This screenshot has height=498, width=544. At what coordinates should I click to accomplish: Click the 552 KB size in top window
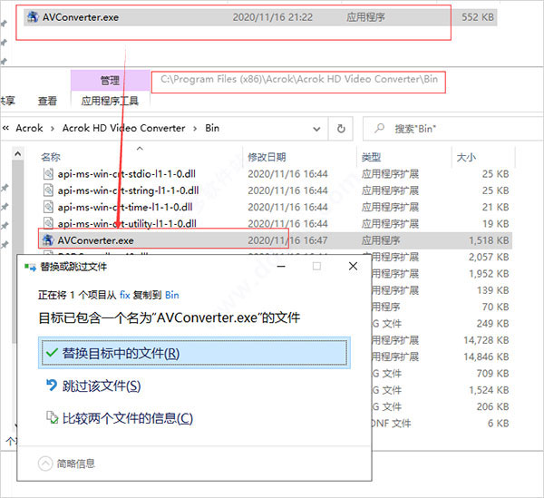coord(478,17)
